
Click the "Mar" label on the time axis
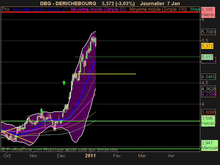142,156
